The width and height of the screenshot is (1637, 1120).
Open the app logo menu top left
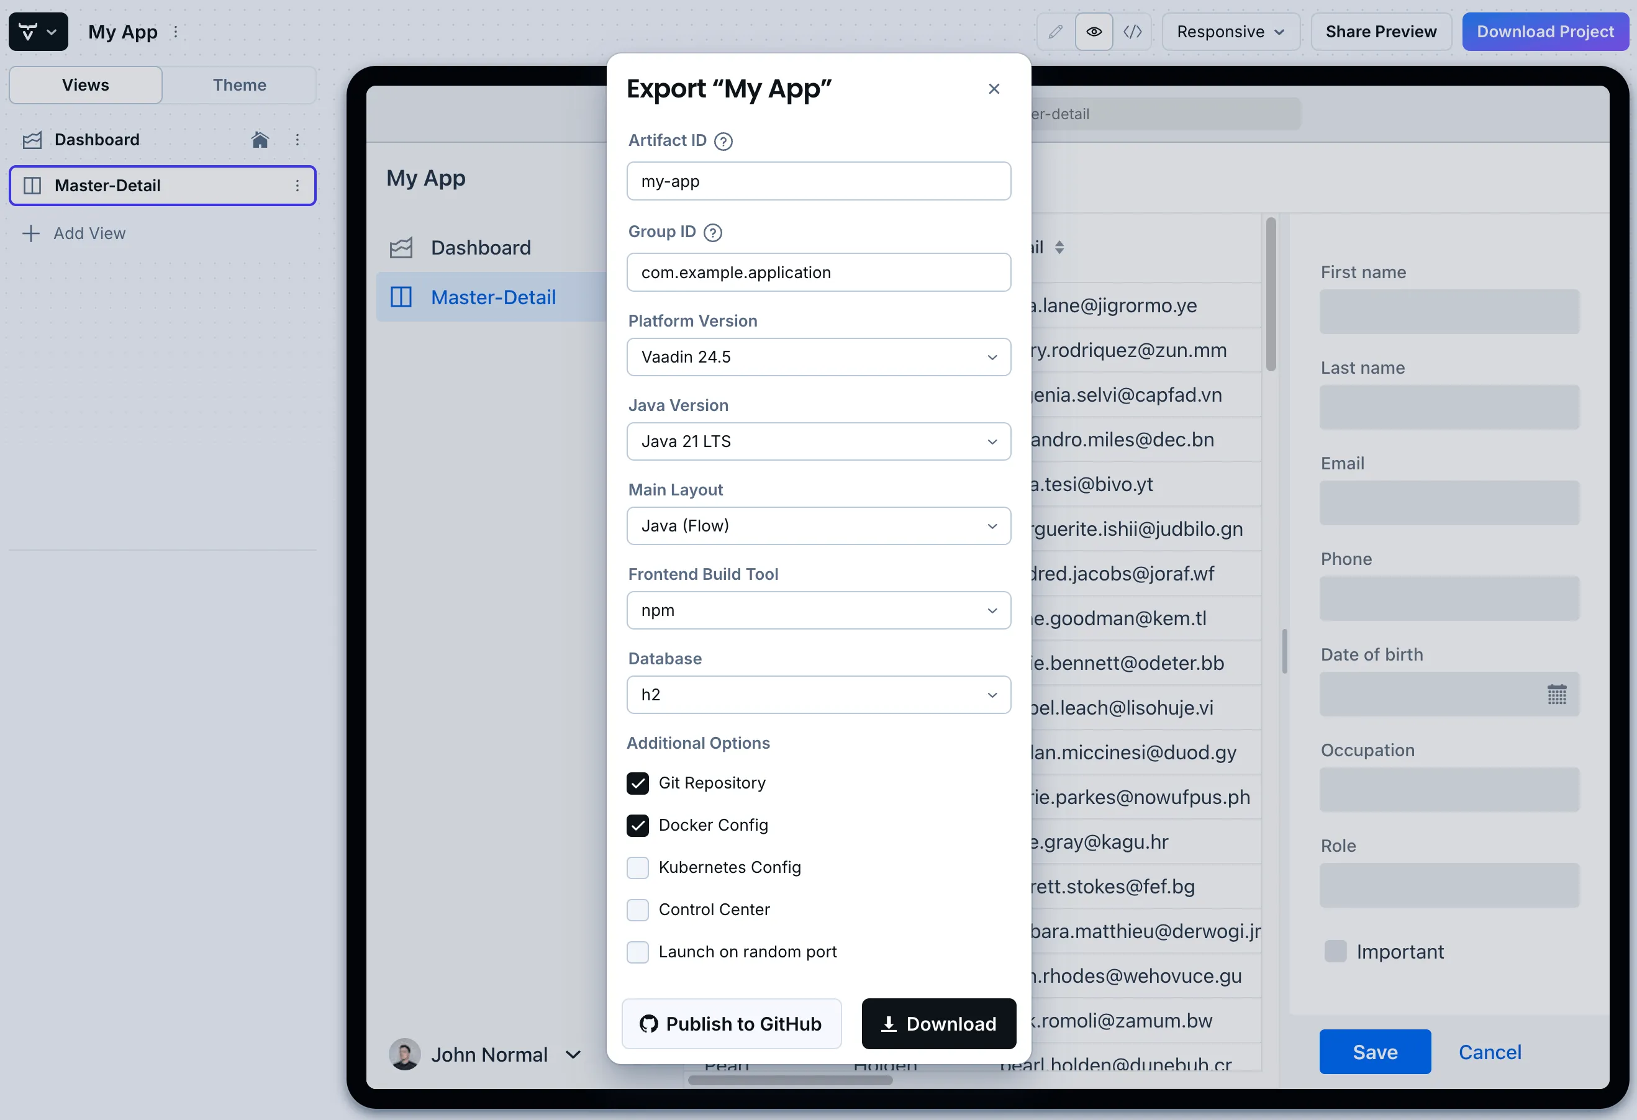click(x=38, y=31)
